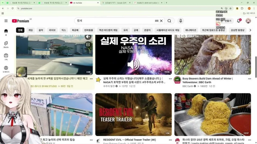Viewport: 257px width, 144px height.
Task: Clear the search box with X
Action: (161, 21)
